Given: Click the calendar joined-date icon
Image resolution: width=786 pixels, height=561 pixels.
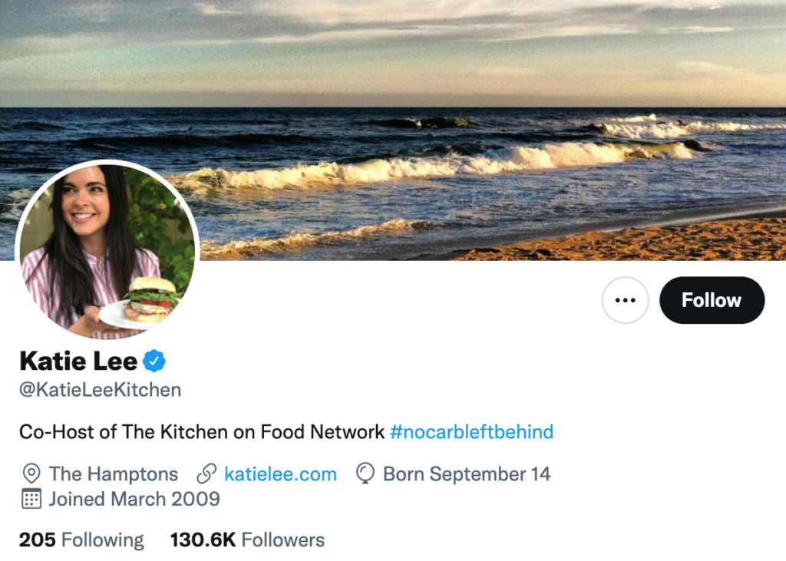Looking at the screenshot, I should [31, 499].
